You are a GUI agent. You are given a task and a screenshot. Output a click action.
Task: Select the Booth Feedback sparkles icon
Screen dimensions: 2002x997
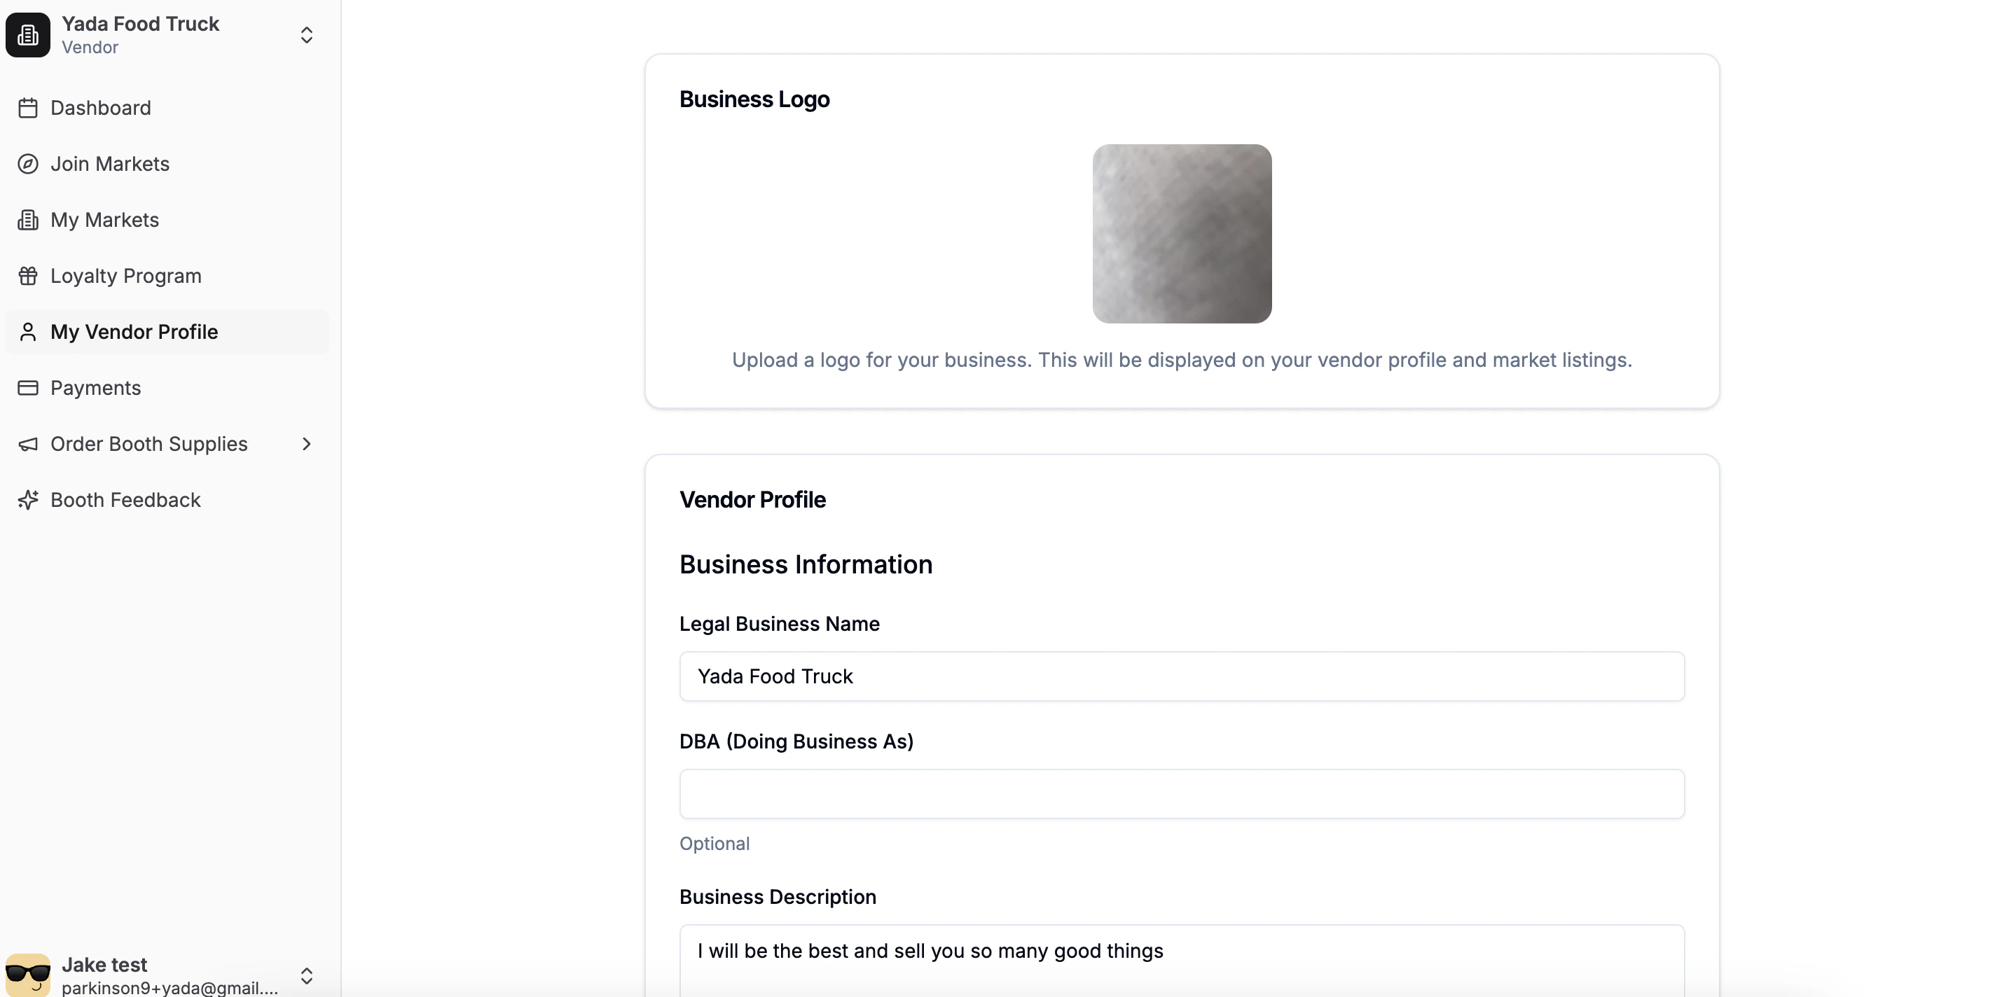click(29, 500)
